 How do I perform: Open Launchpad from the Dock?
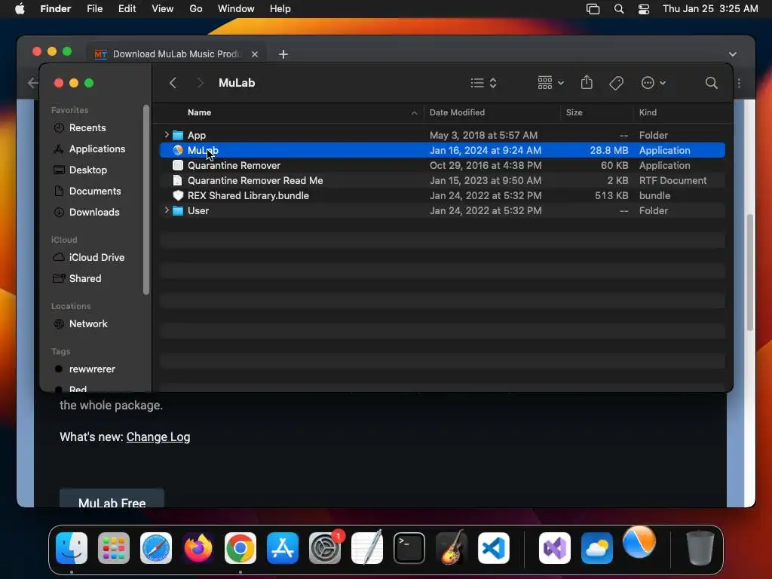tap(114, 548)
